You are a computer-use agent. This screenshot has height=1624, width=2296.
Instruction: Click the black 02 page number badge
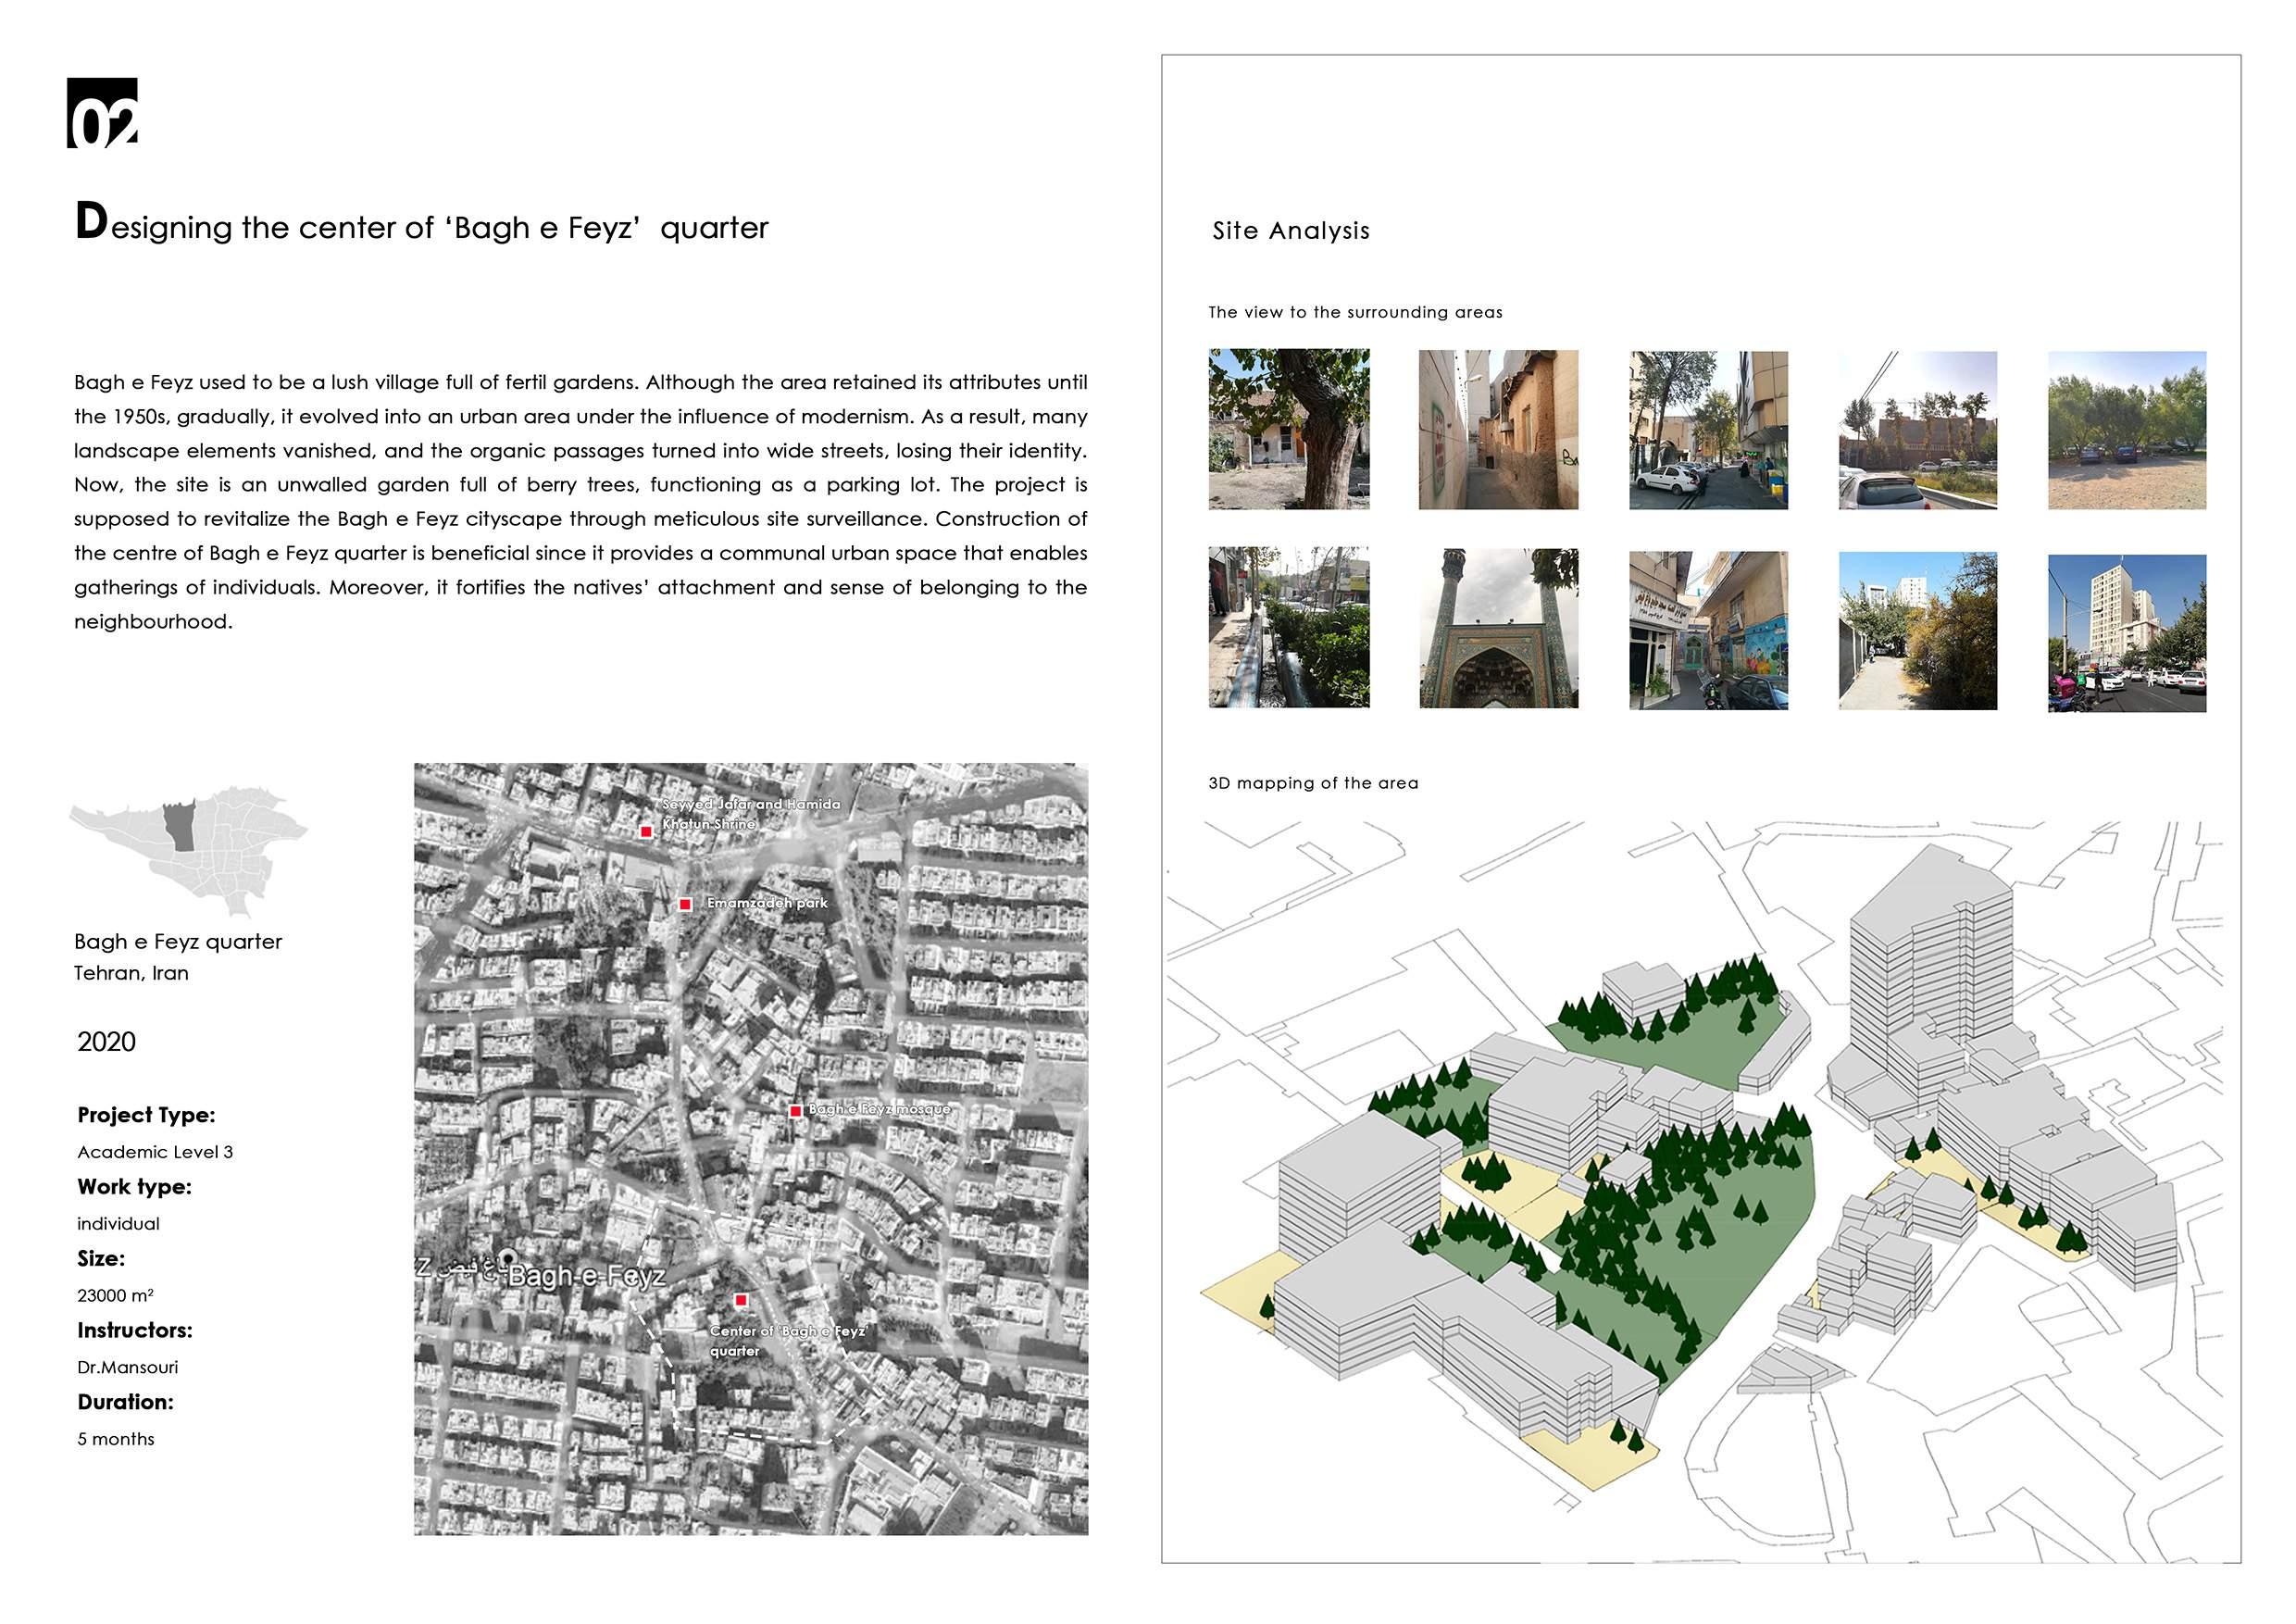point(102,113)
